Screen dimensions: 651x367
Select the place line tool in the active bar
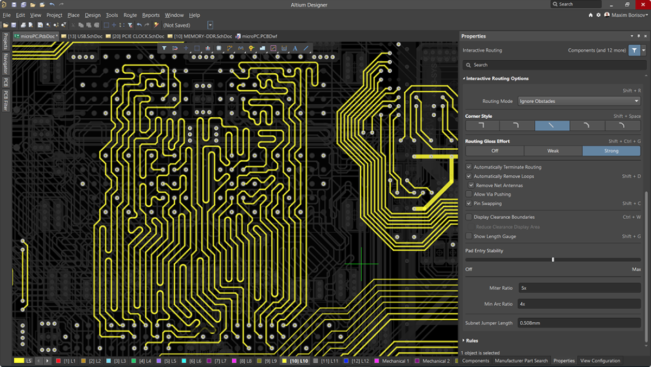pyautogui.click(x=306, y=48)
